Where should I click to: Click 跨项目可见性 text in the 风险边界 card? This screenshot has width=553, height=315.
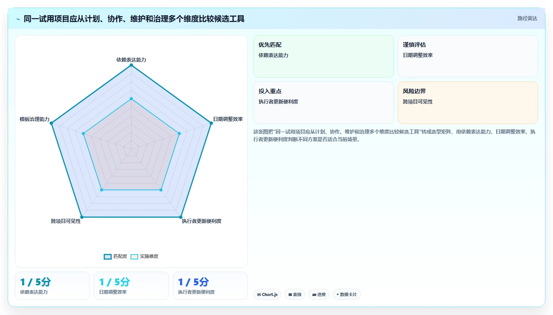pos(418,102)
